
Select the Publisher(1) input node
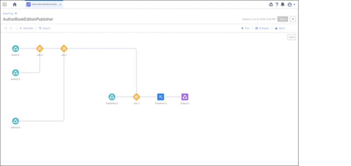click(x=112, y=97)
